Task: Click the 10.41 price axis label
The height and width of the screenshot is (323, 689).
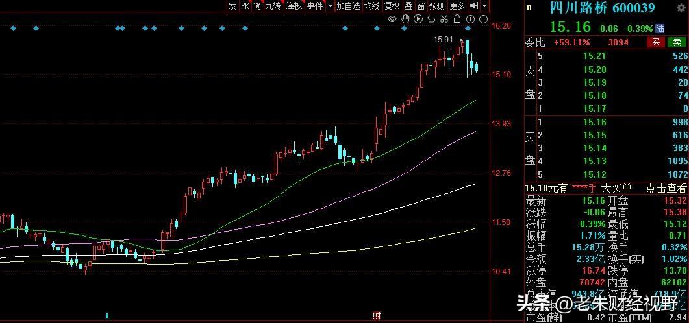Action: [x=501, y=272]
